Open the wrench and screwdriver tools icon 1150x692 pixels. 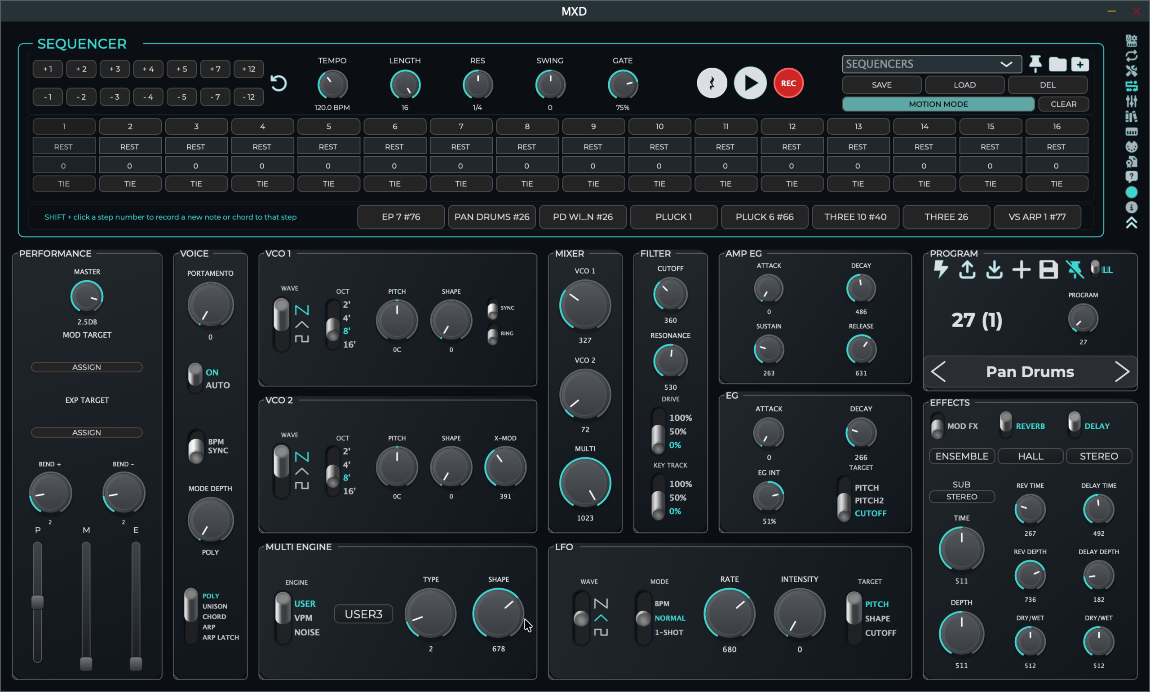pos(1131,71)
